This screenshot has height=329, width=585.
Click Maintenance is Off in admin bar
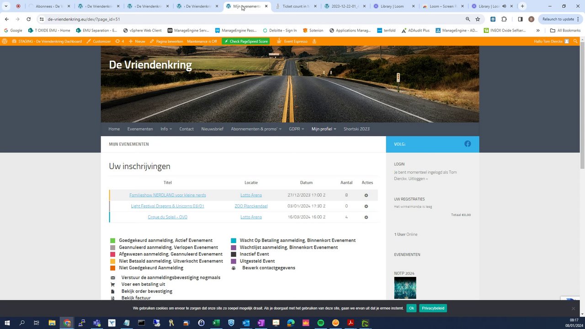pos(202,41)
